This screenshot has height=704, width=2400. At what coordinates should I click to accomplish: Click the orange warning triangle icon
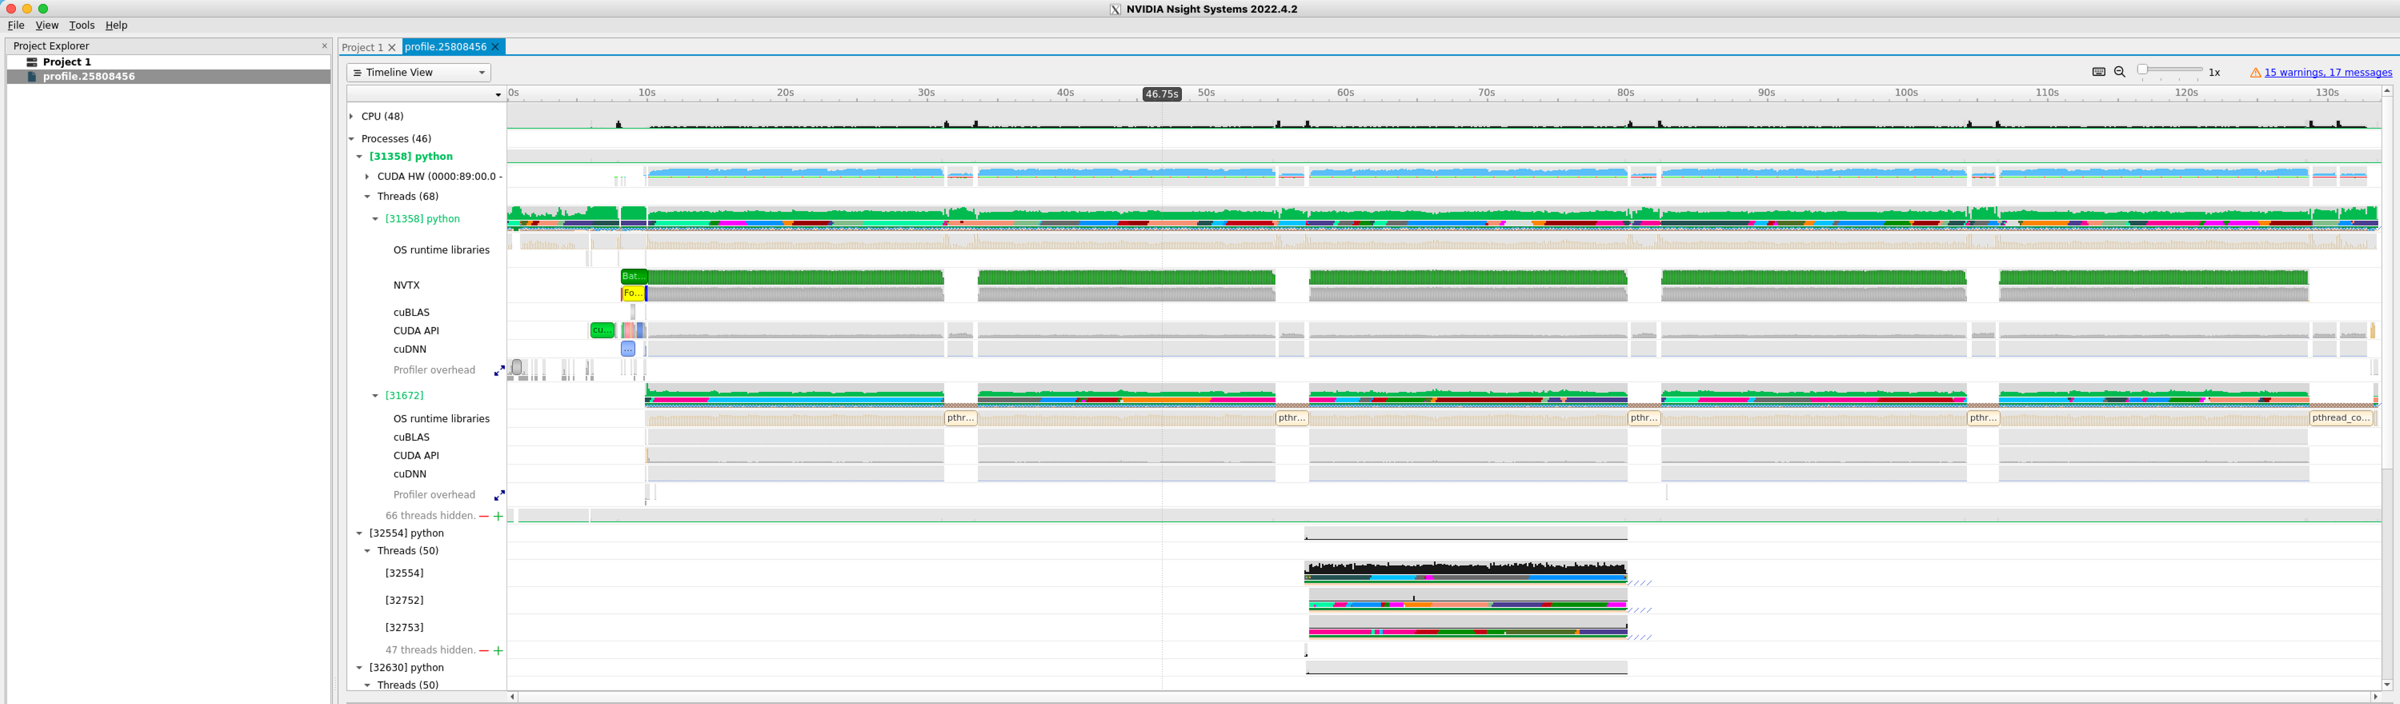pos(2256,73)
